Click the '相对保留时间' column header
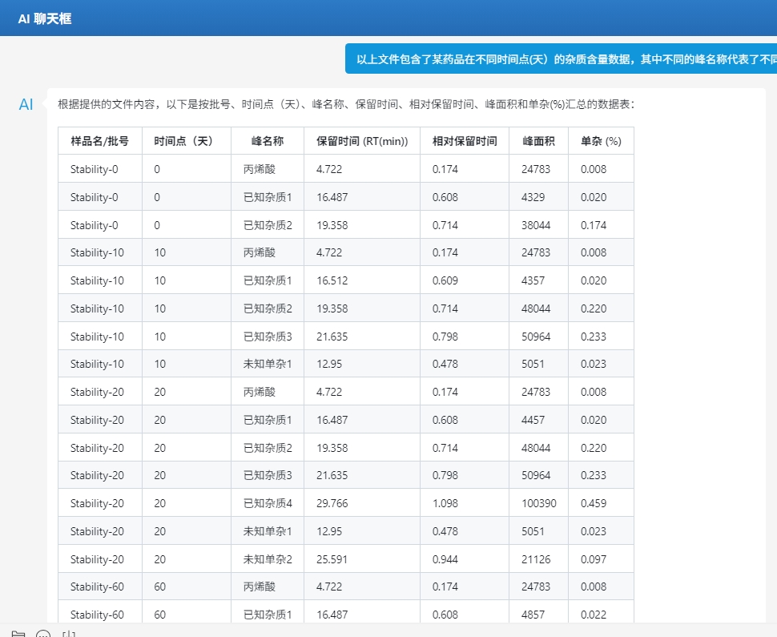Viewport: 777px width, 637px height. point(465,141)
